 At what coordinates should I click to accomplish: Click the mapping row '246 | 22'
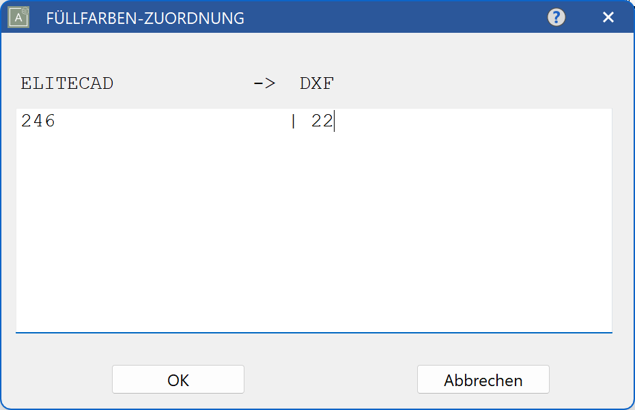pyautogui.click(x=178, y=121)
